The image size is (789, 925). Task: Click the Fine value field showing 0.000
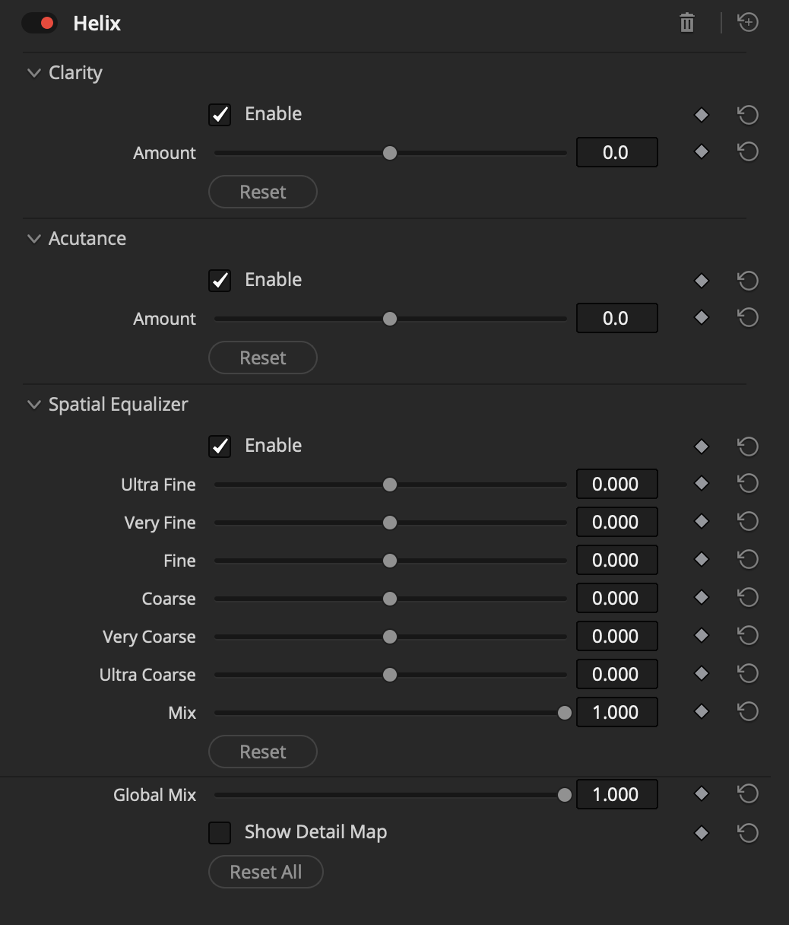coord(616,559)
